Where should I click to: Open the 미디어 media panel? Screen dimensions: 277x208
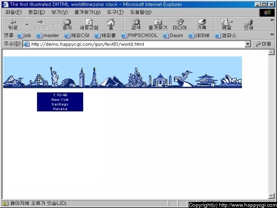click(180, 24)
